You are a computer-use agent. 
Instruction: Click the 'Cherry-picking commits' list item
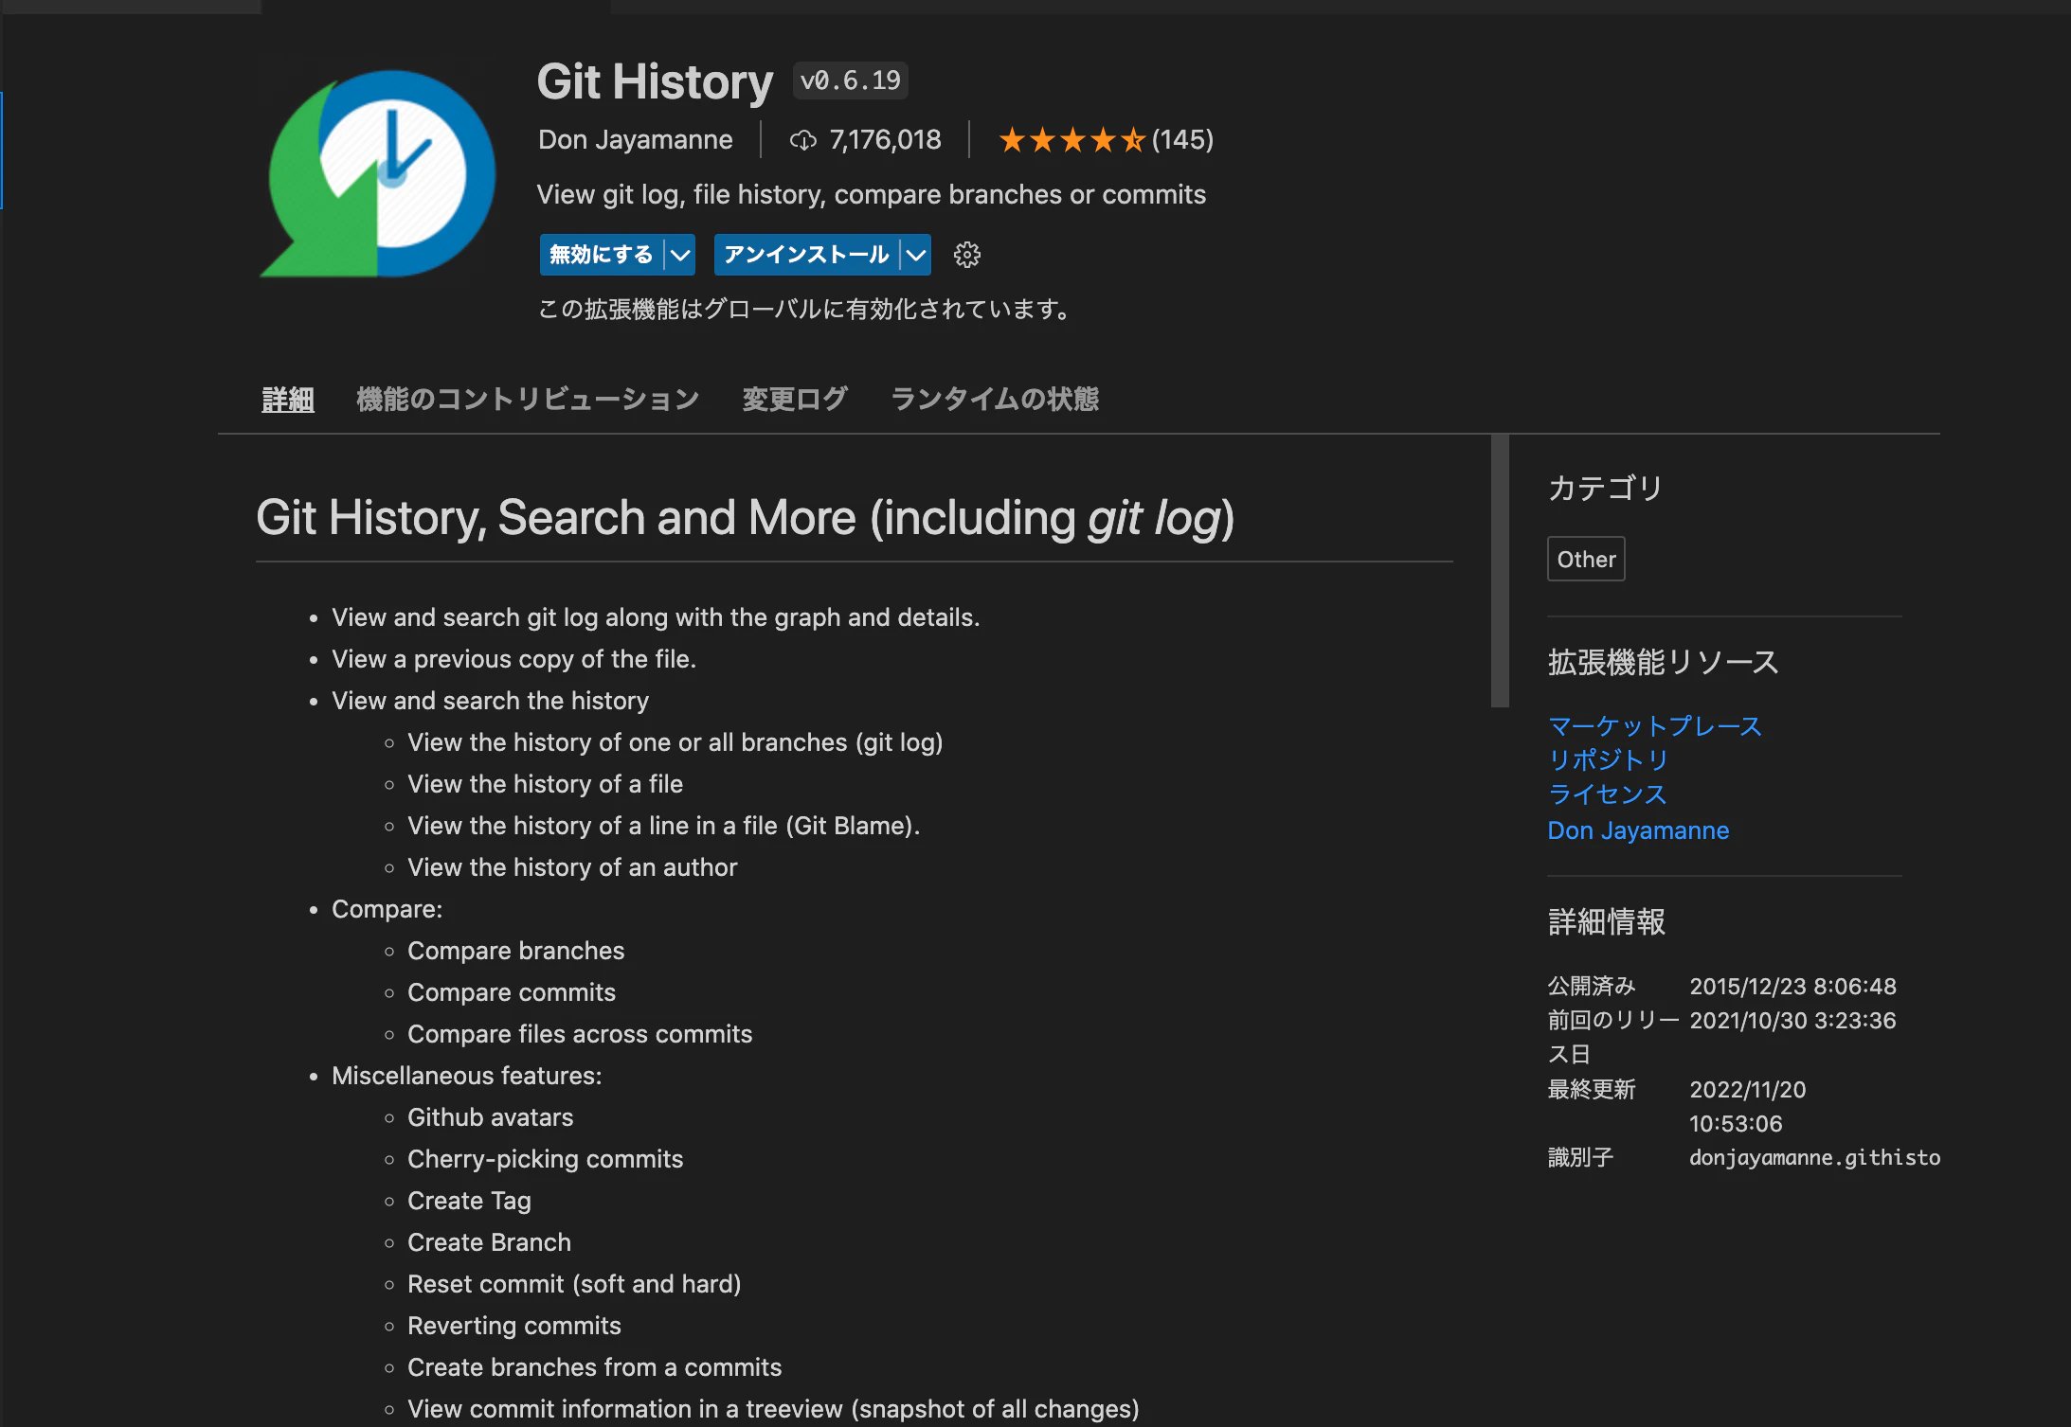point(545,1159)
